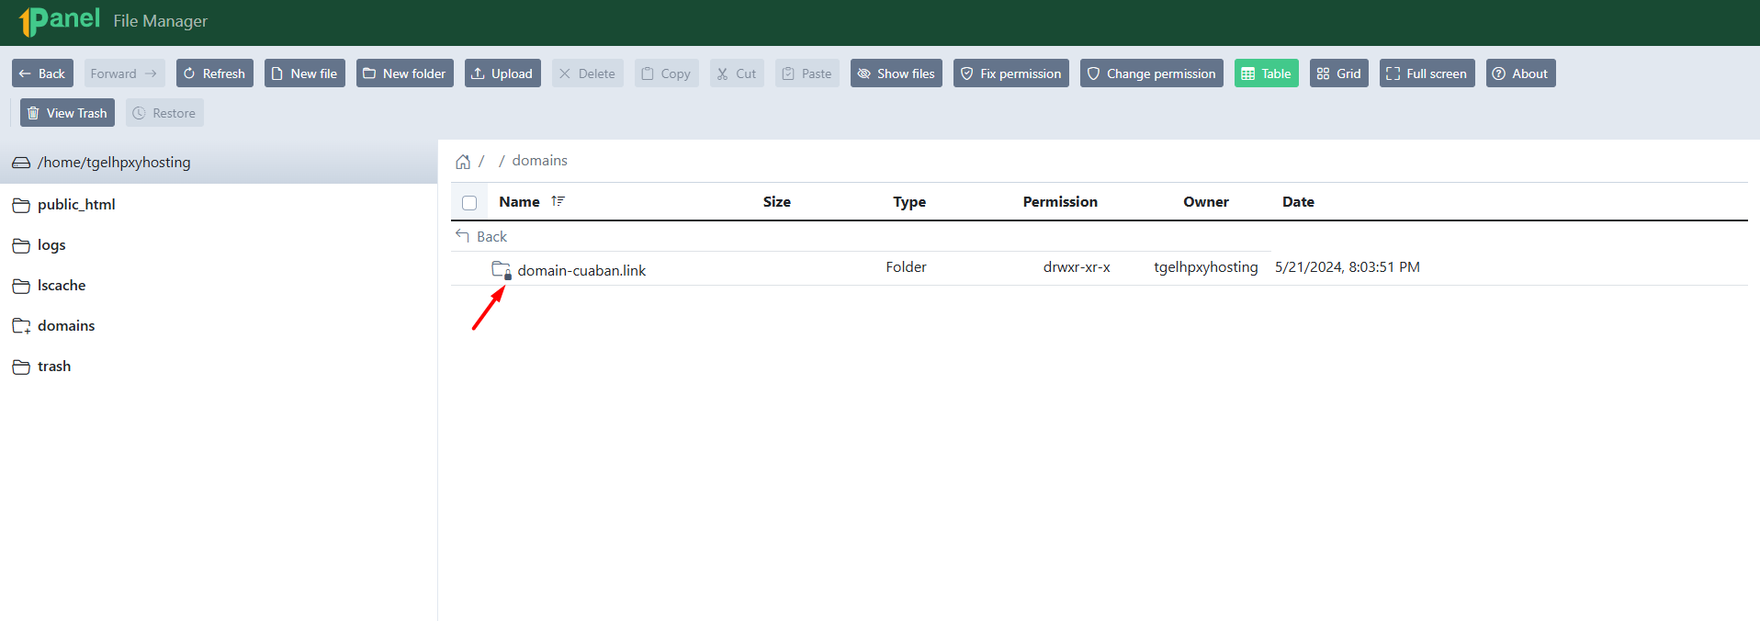Create a New file

point(304,73)
